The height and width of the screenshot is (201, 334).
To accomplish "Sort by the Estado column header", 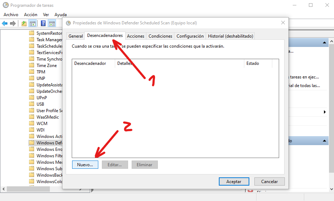I will 258,63.
